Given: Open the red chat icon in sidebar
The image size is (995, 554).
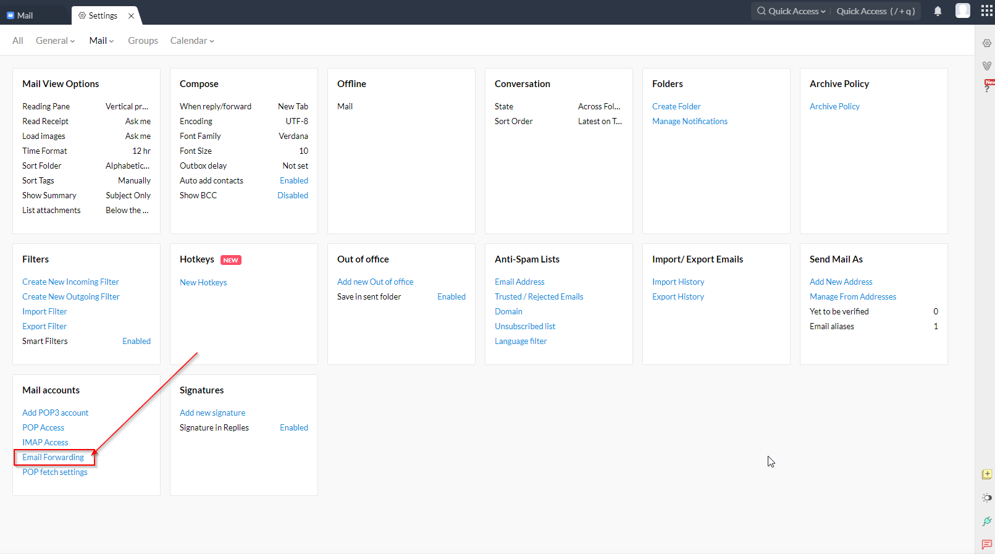Looking at the screenshot, I should 987,544.
